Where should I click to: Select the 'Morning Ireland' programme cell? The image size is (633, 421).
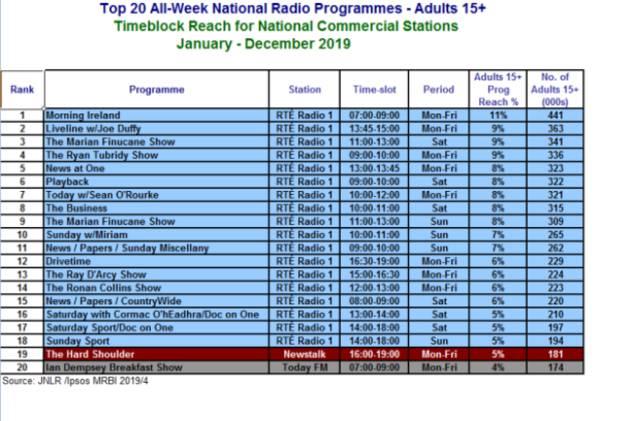pyautogui.click(x=157, y=115)
